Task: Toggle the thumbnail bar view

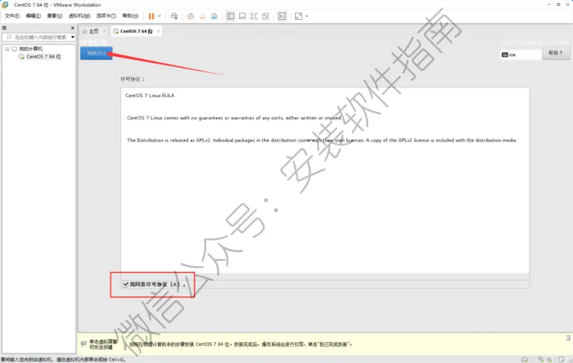Action: (242, 16)
